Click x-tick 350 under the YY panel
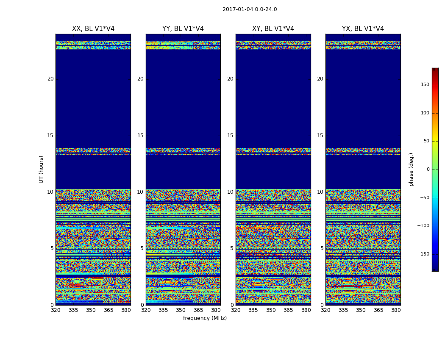445x339 pixels. [181, 310]
